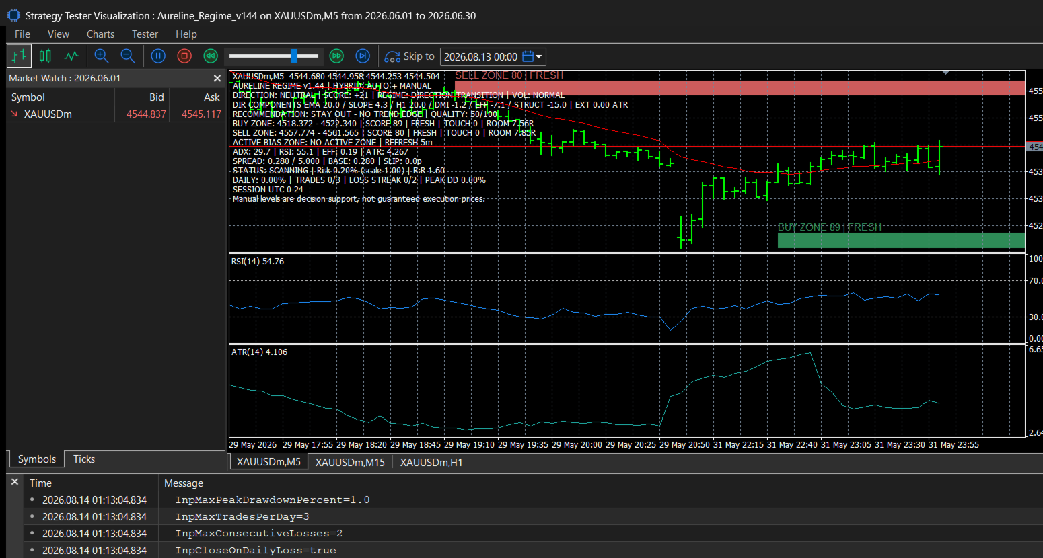Close the Market Watch panel
This screenshot has width=1043, height=558.
click(217, 79)
